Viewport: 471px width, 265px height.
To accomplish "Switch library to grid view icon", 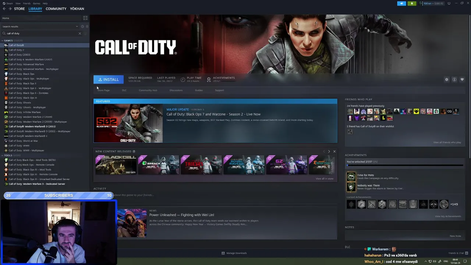I will pyautogui.click(x=85, y=18).
